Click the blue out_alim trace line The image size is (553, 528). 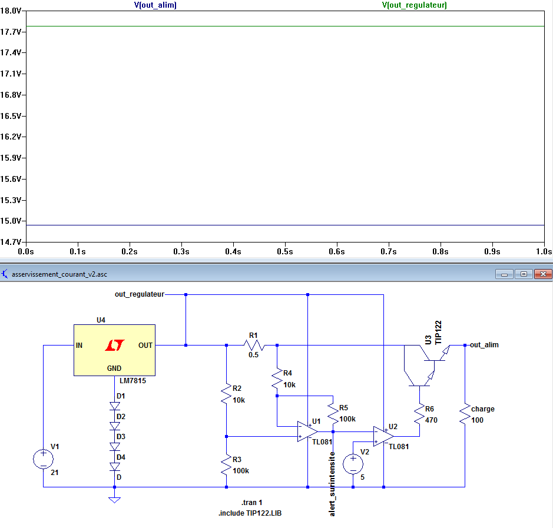[x=285, y=225]
